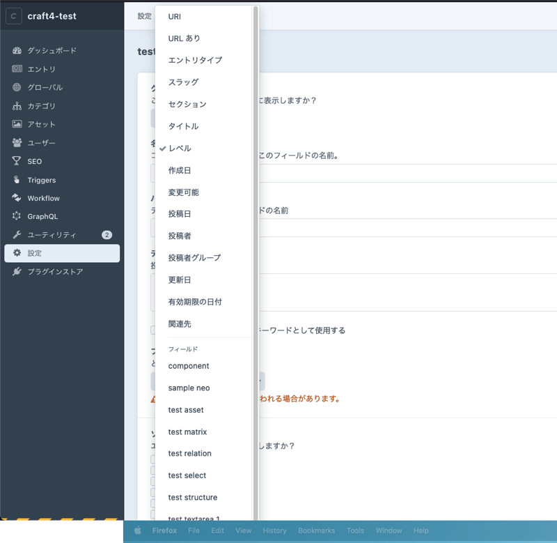Choose エントリタイプ from the dropdown list
This screenshot has height=543, width=557.
pos(195,61)
